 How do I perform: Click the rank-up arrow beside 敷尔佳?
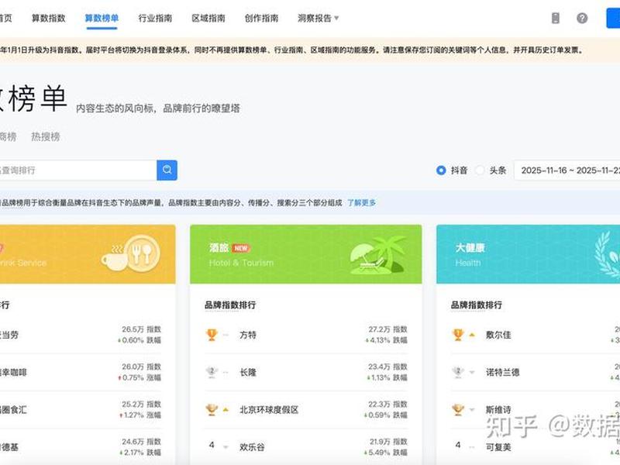click(x=472, y=335)
